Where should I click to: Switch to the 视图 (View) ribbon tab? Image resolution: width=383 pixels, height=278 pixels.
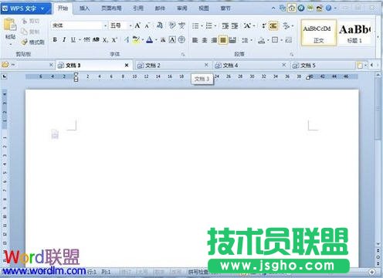[204, 8]
